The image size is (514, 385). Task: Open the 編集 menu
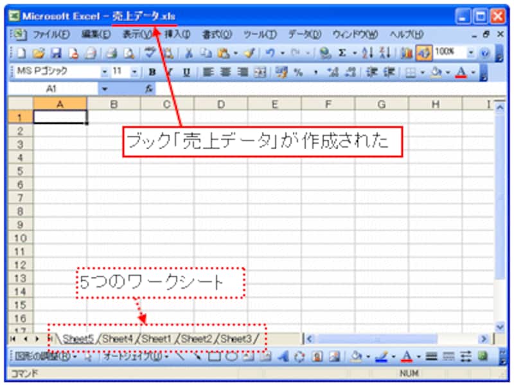[96, 35]
